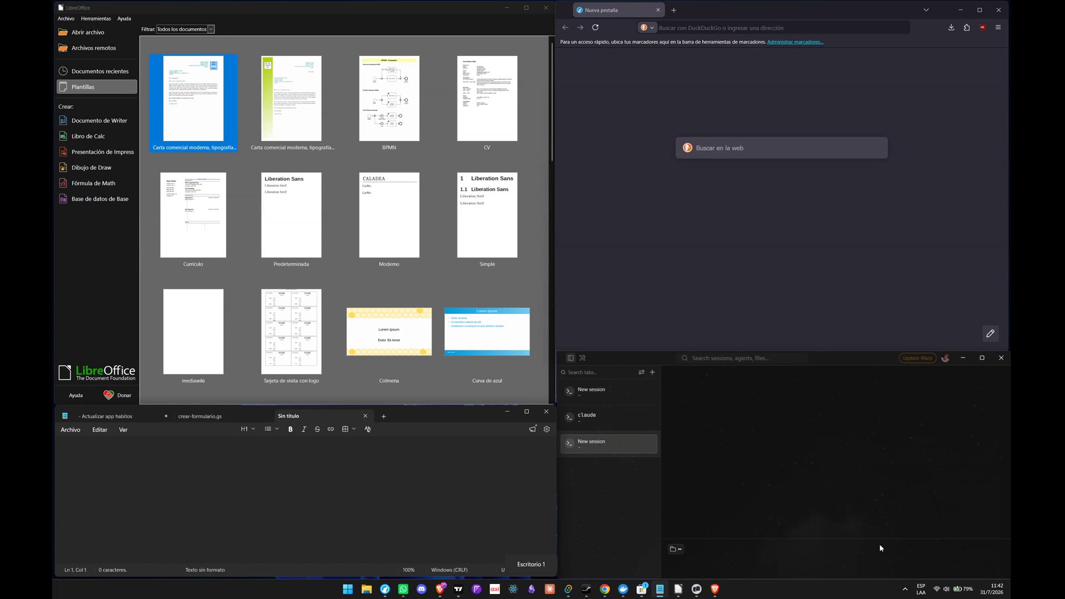Open browser extensions puzzle icon
Viewport: 1065px width, 599px height.
pyautogui.click(x=967, y=27)
